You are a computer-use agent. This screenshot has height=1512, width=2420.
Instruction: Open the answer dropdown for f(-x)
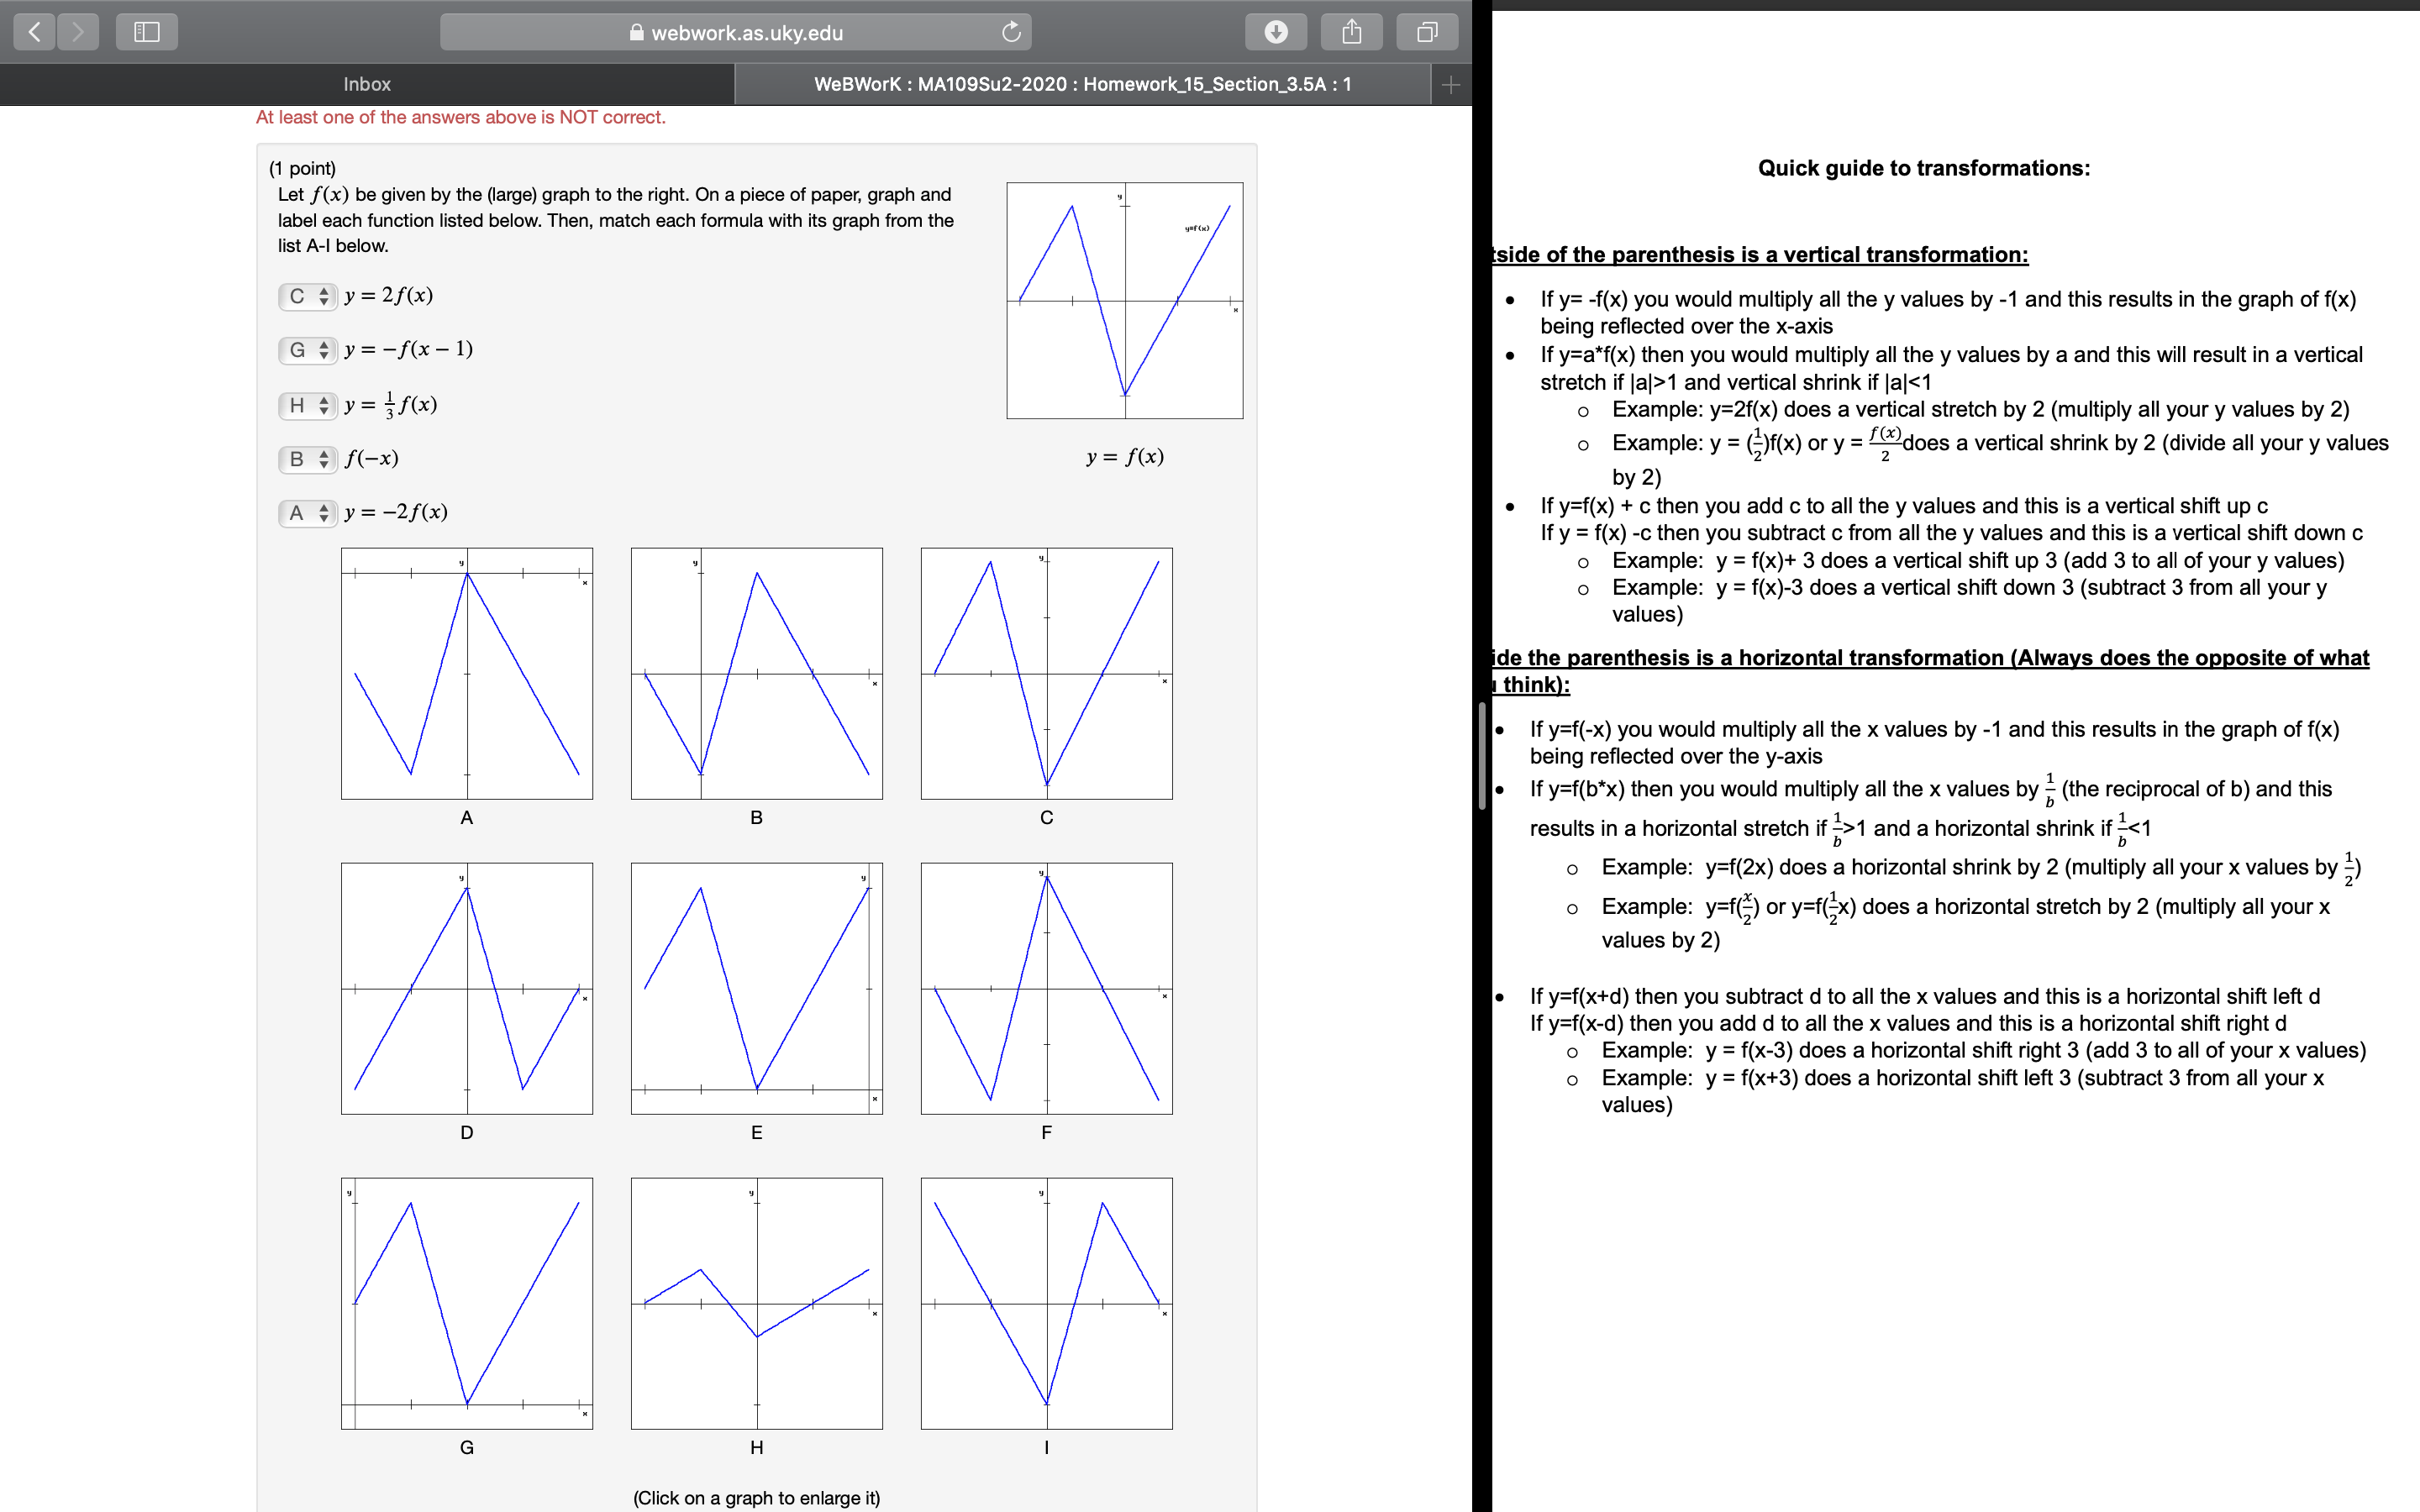(308, 459)
